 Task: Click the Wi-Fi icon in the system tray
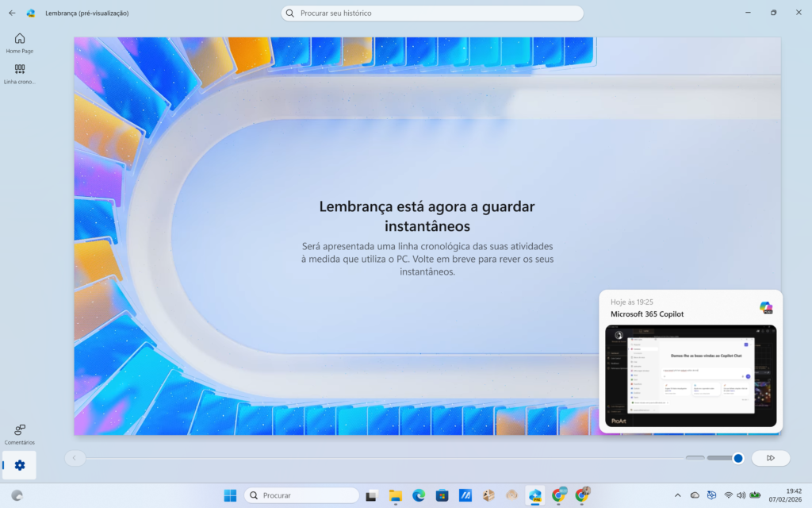(728, 495)
